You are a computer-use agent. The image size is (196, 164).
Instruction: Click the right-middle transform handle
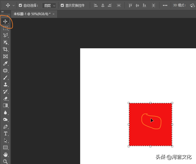click(x=172, y=124)
